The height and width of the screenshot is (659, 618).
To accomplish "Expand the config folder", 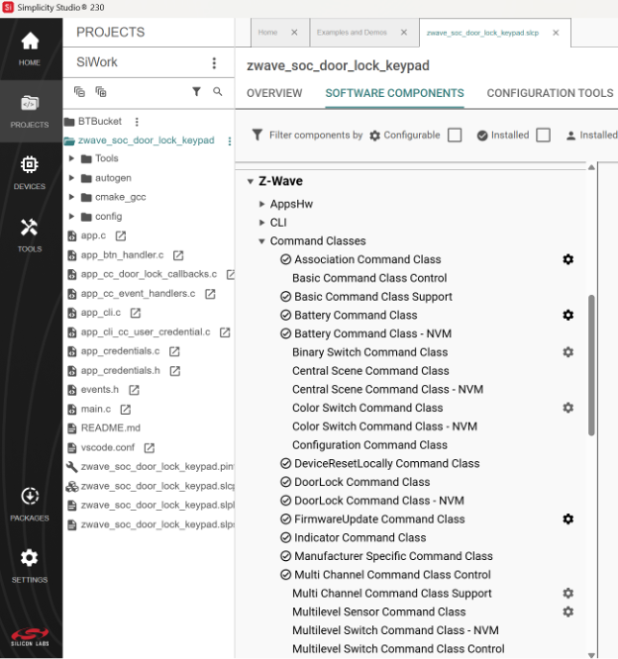I will coord(71,217).
